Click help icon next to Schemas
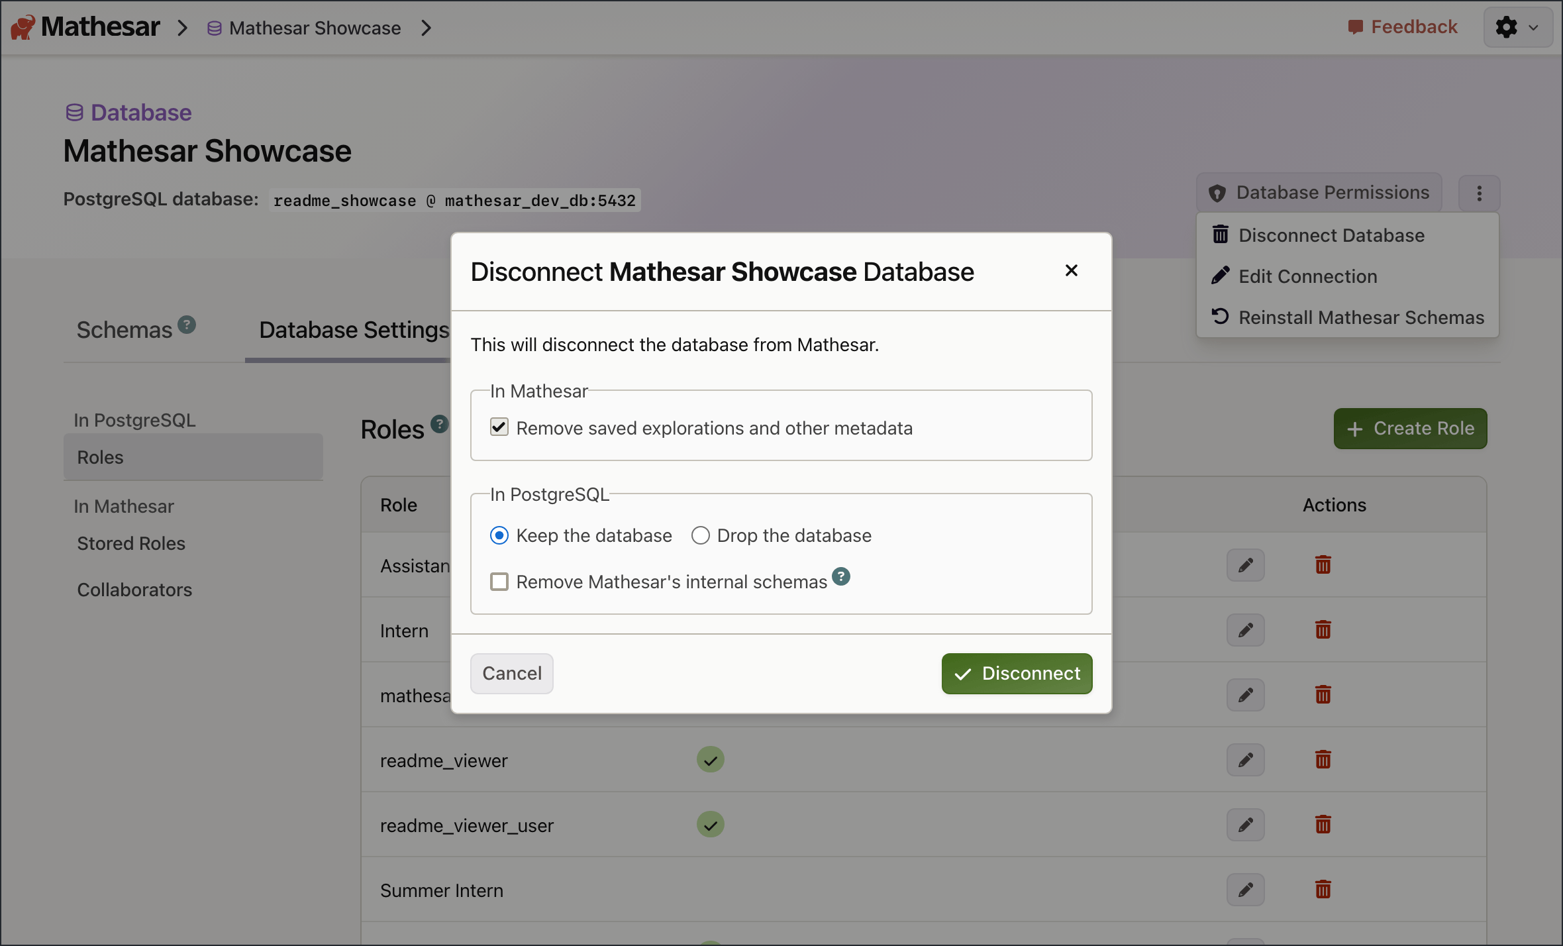1563x946 pixels. coord(187,325)
